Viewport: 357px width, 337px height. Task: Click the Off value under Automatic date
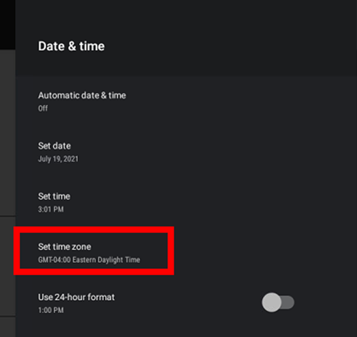click(x=43, y=108)
